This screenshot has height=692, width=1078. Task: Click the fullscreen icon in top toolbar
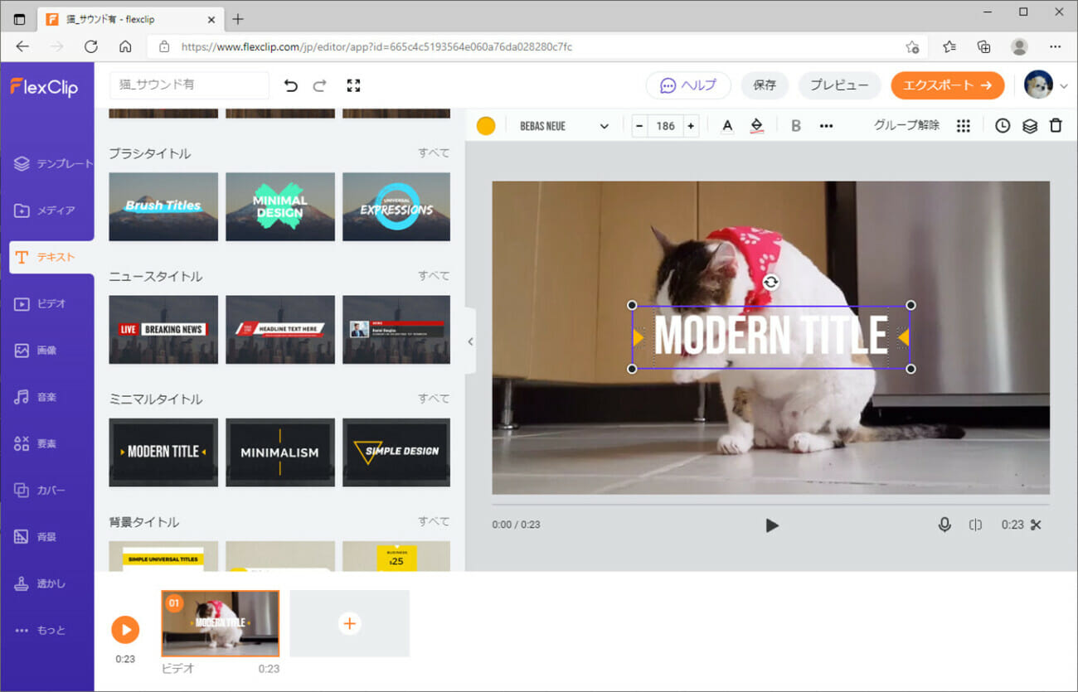pos(354,85)
